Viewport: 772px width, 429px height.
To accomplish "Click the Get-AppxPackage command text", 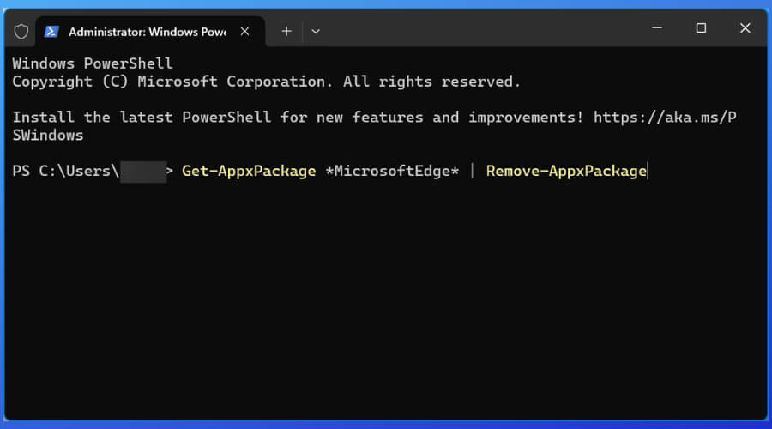I will [249, 171].
